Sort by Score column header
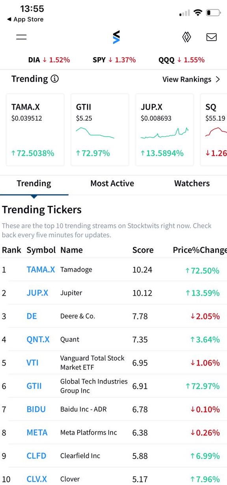Screen dimensions: 227x485 (143, 250)
